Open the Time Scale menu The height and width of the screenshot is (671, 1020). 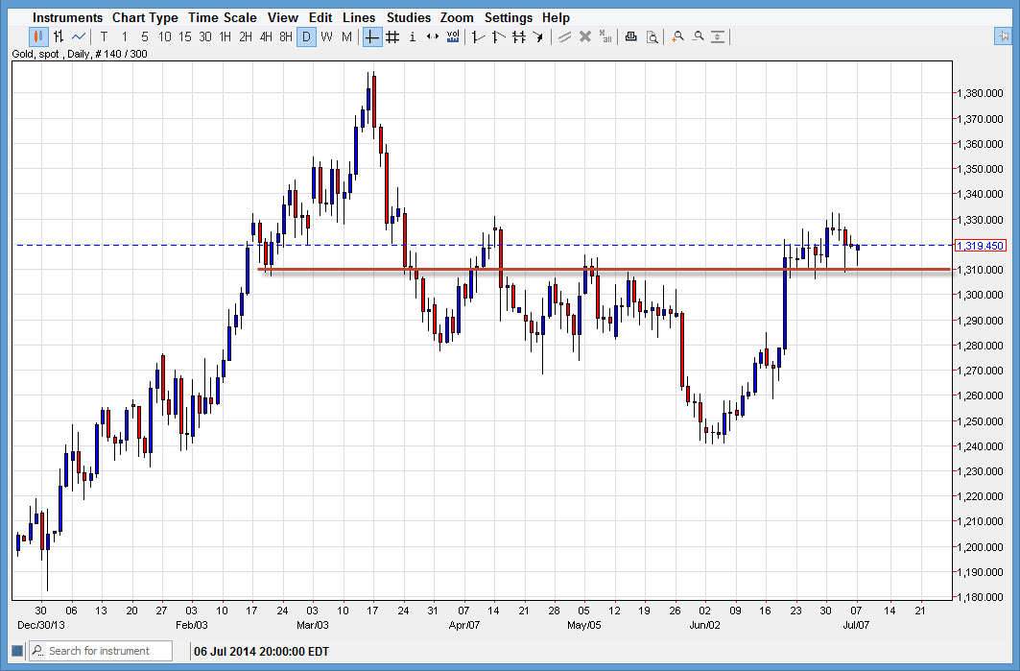click(222, 17)
